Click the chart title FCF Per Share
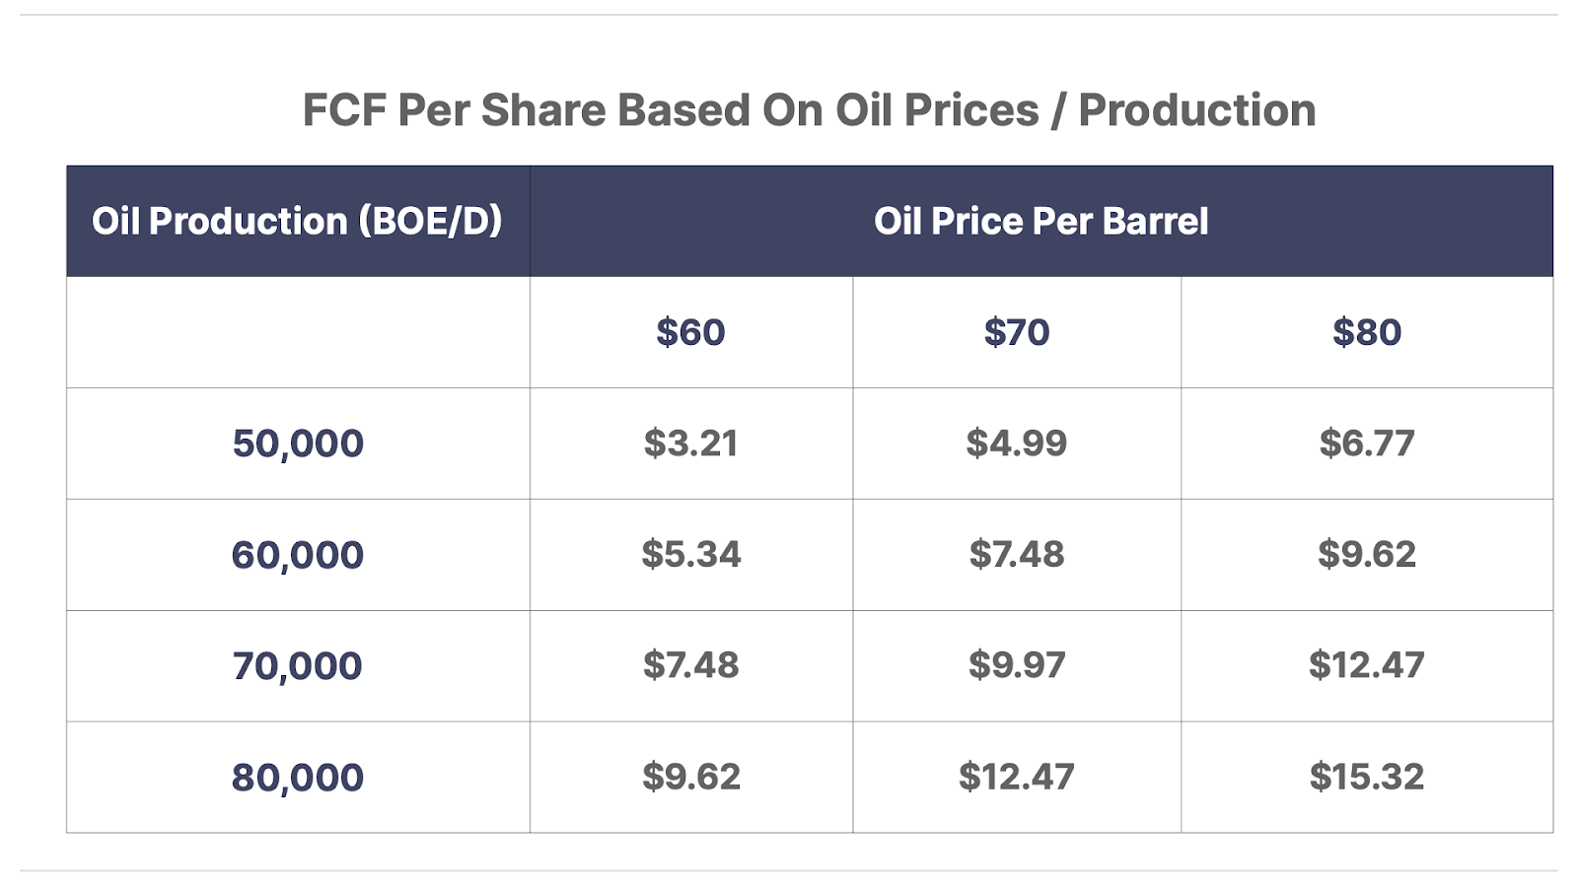Viewport: 1578px width, 887px height. [x=809, y=110]
